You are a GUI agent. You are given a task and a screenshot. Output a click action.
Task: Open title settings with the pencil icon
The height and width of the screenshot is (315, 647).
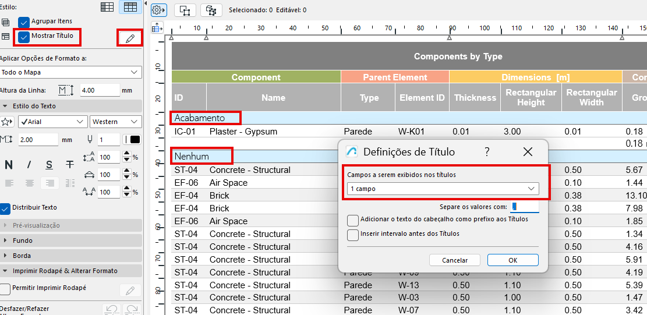coord(130,38)
